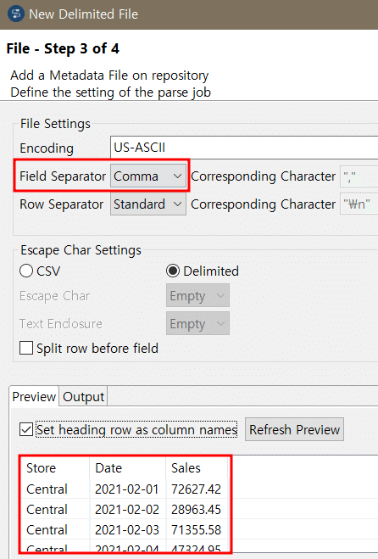Switch to the Output tab

[x=83, y=396]
